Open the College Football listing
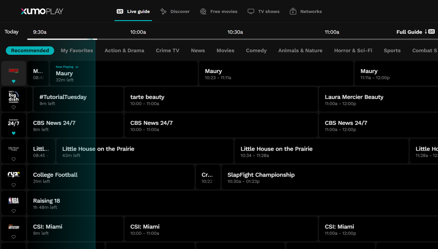 111,177
